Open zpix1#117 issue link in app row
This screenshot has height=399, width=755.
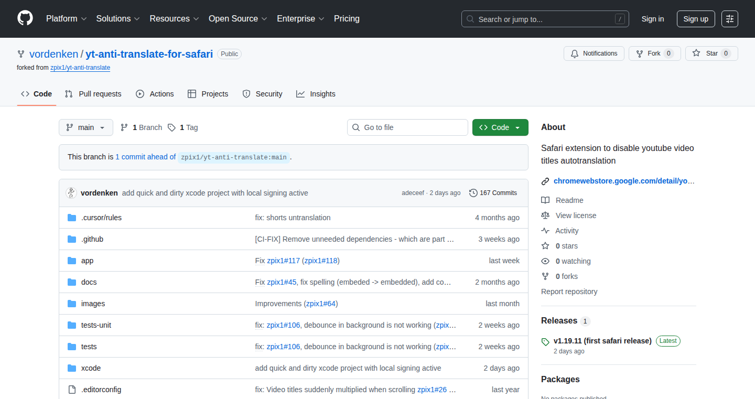point(283,261)
